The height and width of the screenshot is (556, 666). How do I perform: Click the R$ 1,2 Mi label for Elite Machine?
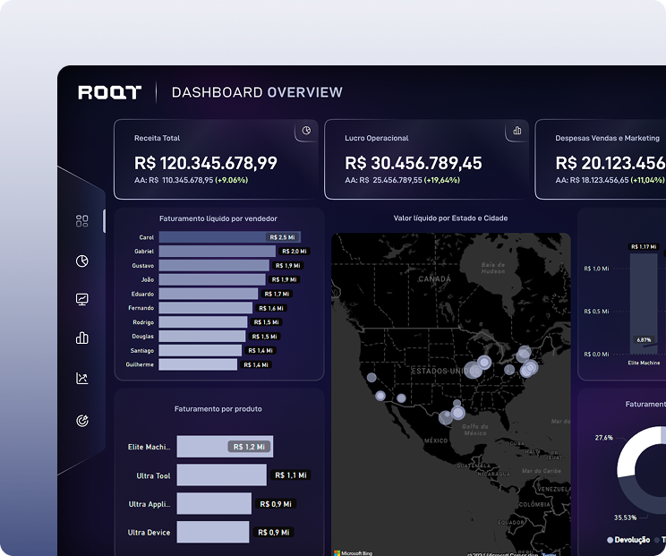click(x=249, y=447)
